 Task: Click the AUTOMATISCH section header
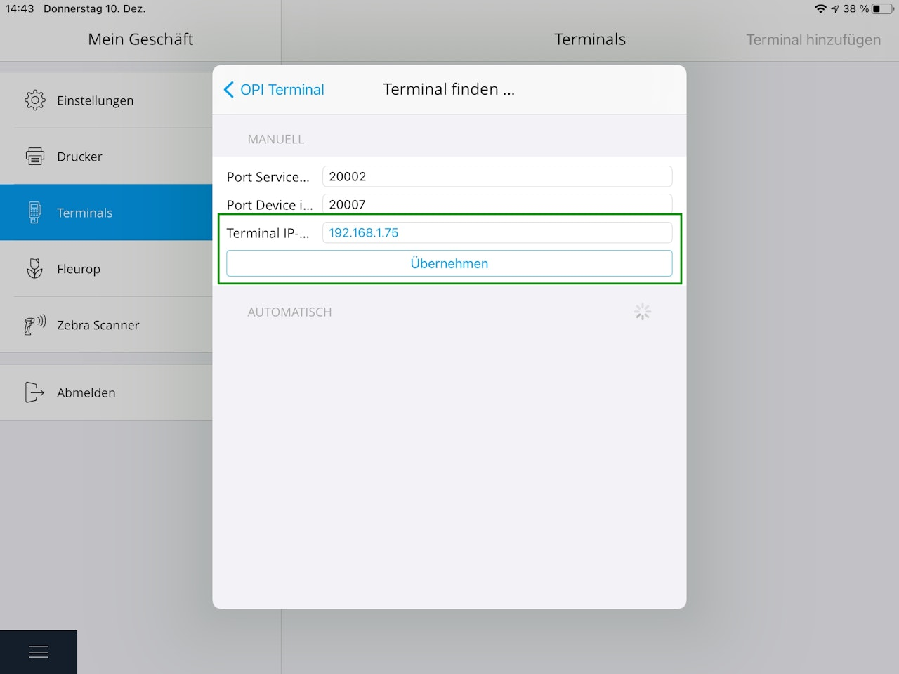(289, 312)
